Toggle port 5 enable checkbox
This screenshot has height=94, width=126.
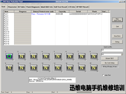pyautogui.click(x=62, y=60)
